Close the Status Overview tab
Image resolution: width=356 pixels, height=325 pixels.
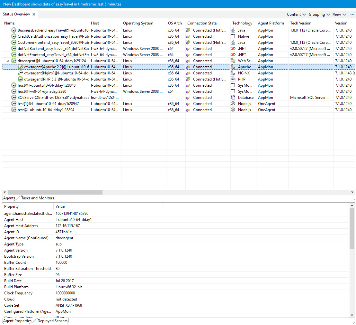34,14
